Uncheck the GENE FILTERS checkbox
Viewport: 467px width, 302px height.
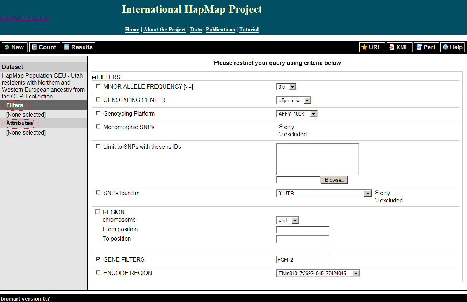tap(98, 259)
